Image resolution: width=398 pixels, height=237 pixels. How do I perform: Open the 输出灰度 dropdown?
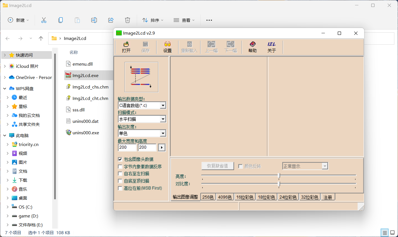click(x=163, y=133)
